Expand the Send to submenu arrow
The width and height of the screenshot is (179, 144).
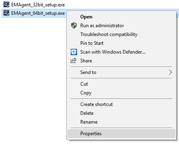[171, 72]
